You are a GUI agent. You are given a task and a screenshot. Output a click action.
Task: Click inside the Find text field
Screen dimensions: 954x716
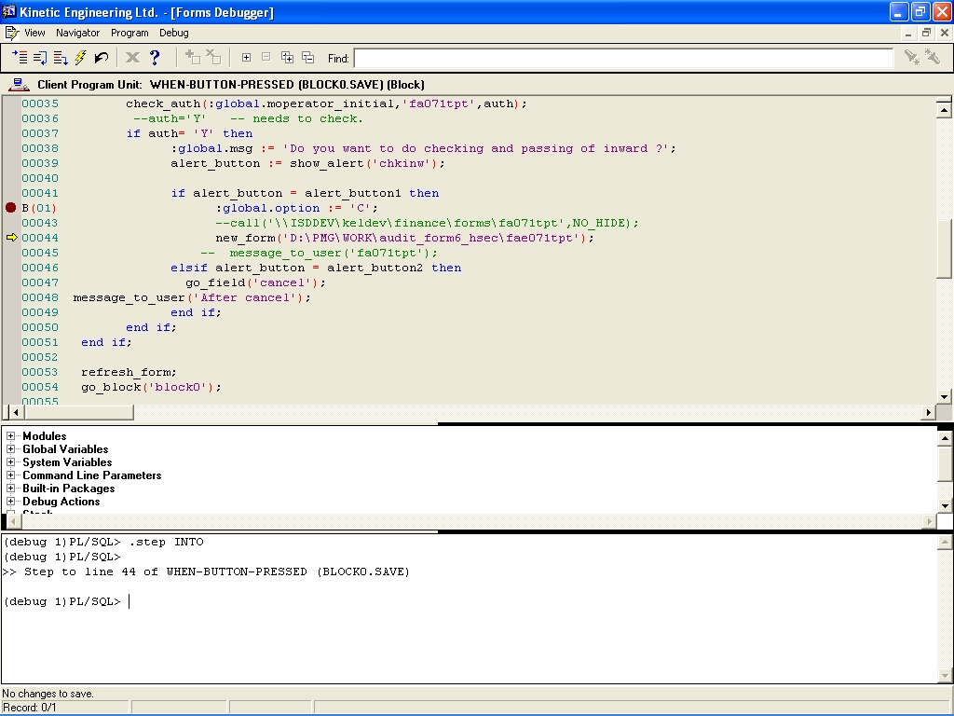622,59
